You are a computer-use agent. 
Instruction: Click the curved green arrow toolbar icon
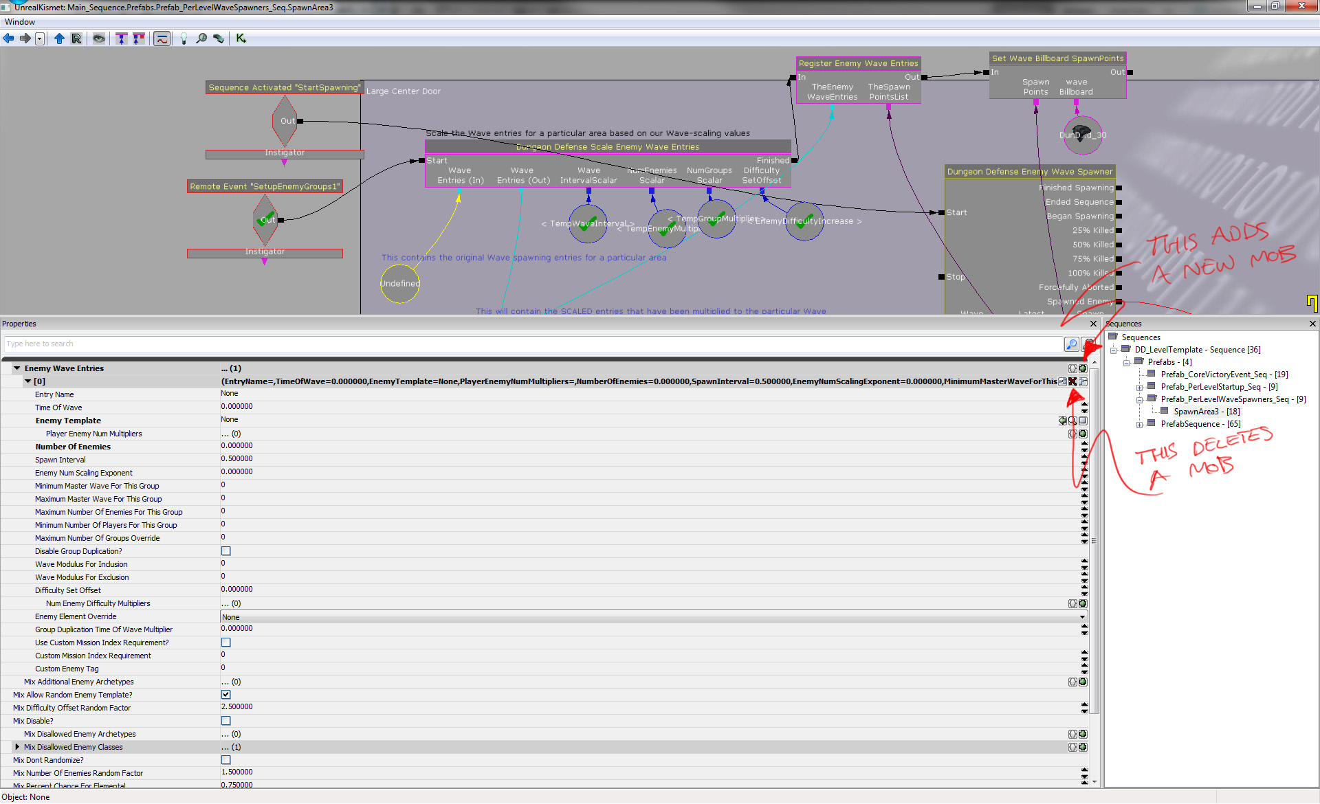[x=219, y=38]
